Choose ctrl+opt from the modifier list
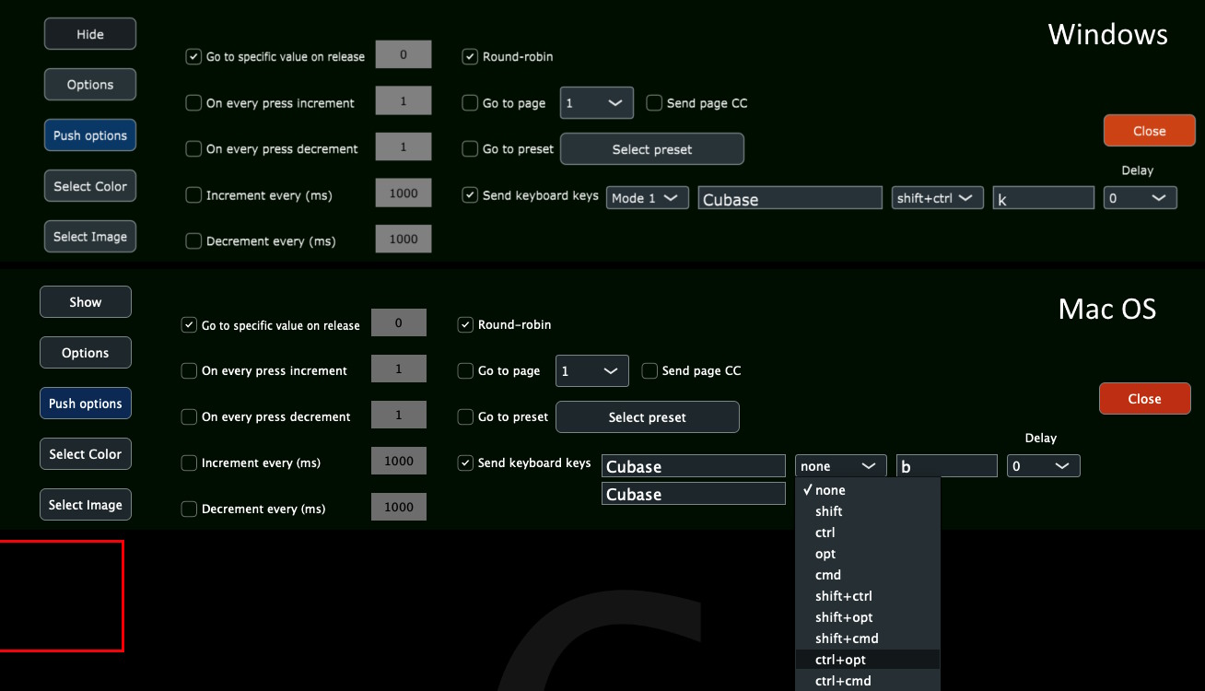Viewport: 1205px width, 691px height. point(868,660)
